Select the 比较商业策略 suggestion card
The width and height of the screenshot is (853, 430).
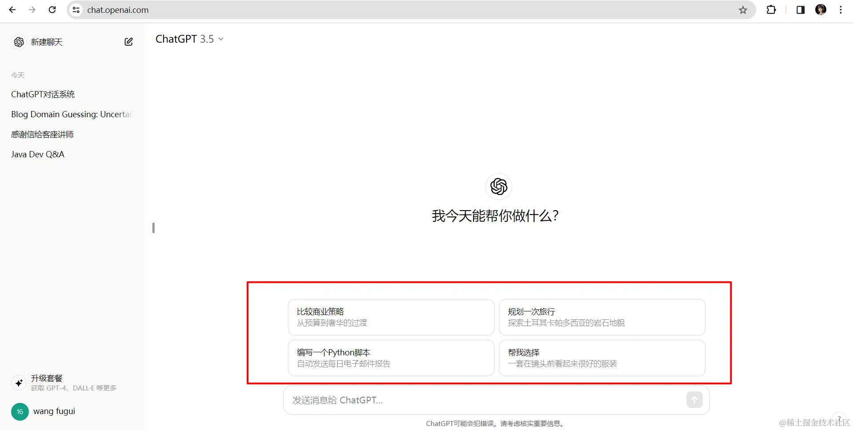[391, 317]
